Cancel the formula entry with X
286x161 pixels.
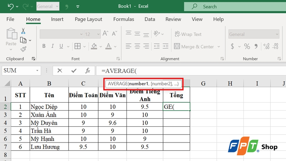pos(60,70)
